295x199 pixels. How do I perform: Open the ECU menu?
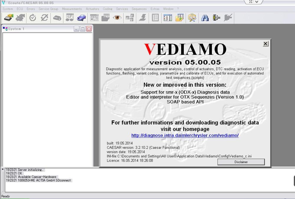pyautogui.click(x=20, y=9)
